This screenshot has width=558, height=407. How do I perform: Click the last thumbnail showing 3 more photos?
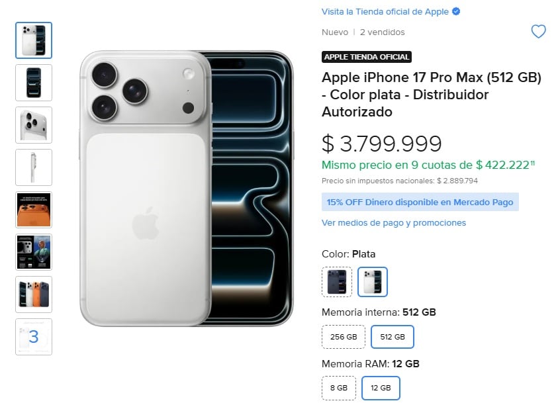pyautogui.click(x=33, y=337)
